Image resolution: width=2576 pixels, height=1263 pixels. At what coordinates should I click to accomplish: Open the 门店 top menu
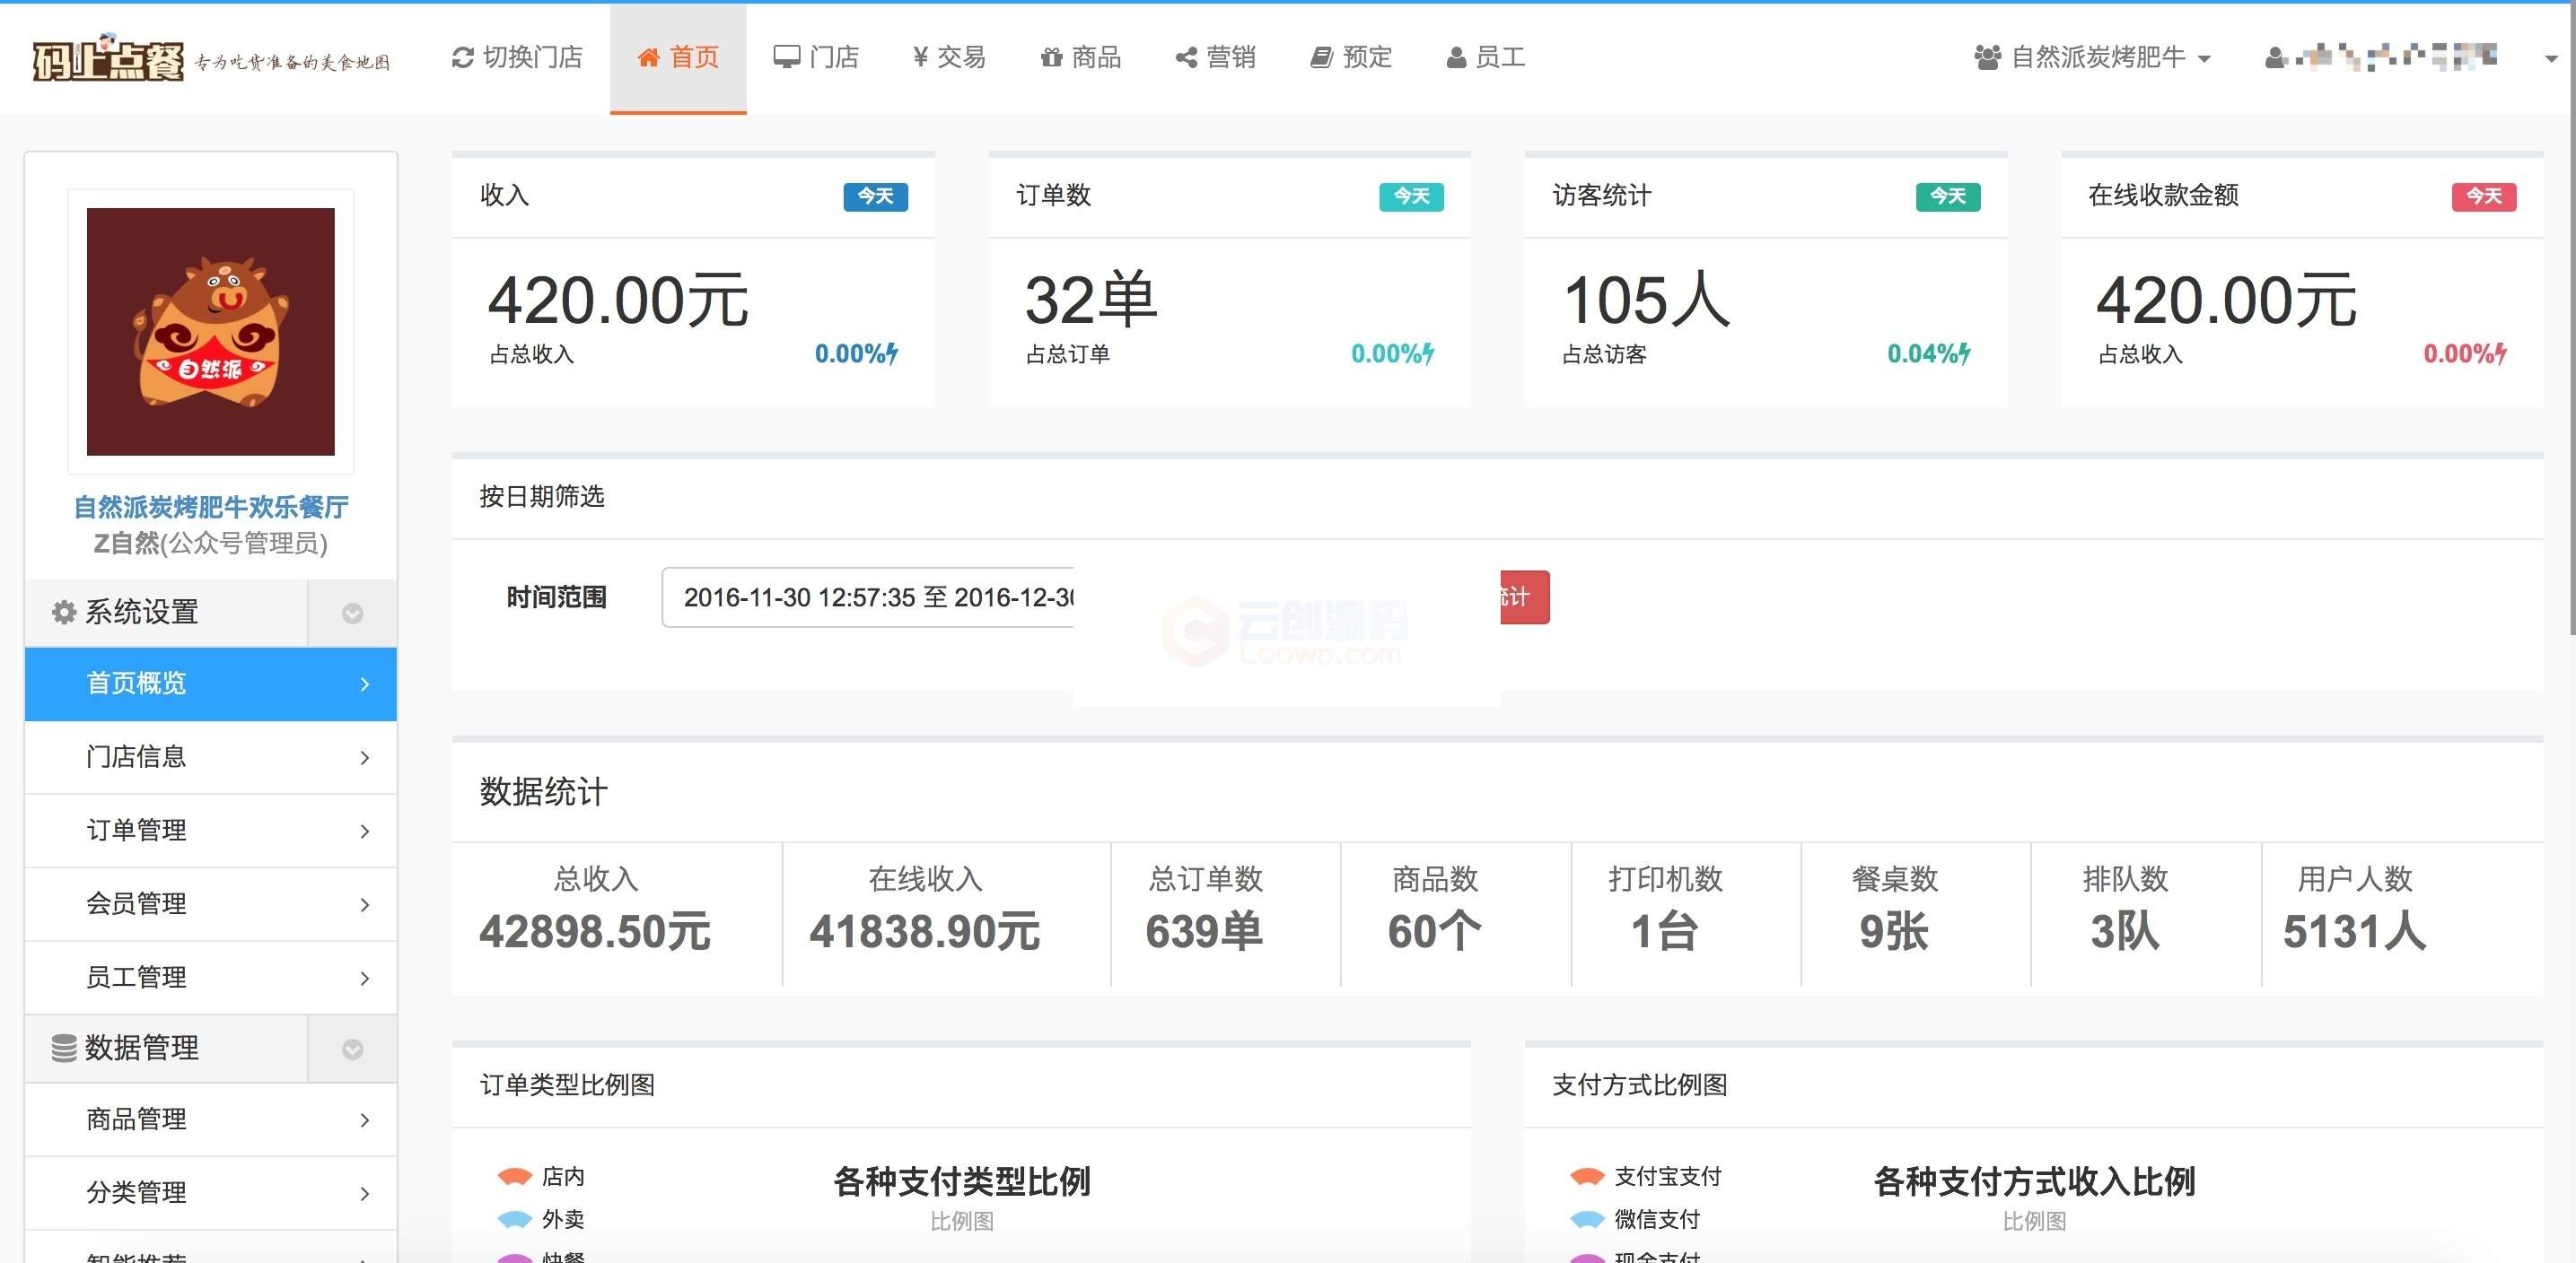point(816,58)
